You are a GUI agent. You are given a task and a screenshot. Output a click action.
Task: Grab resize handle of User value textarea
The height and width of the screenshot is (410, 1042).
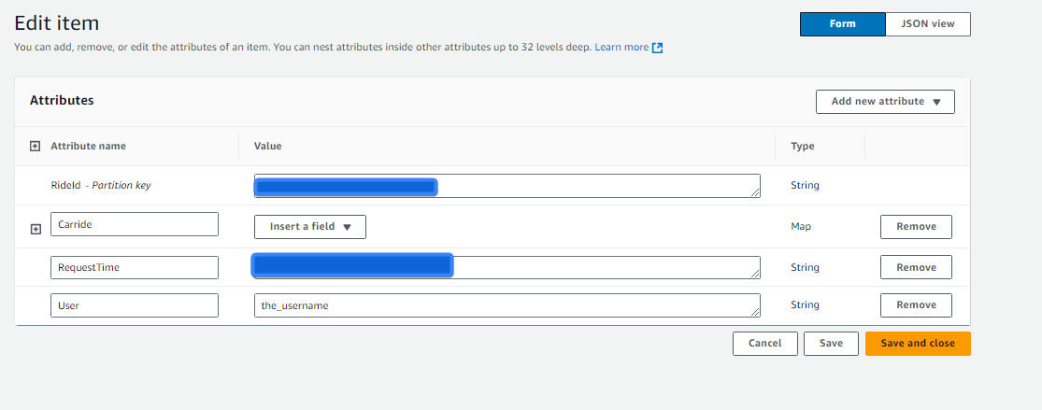point(756,312)
